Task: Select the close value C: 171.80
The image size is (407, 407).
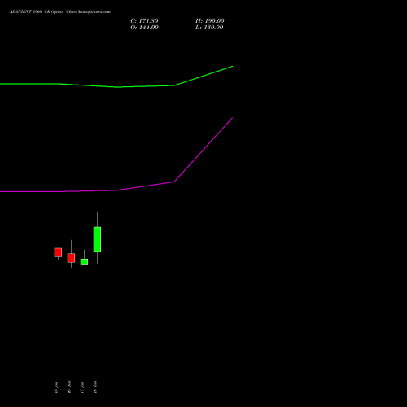Action: [144, 21]
